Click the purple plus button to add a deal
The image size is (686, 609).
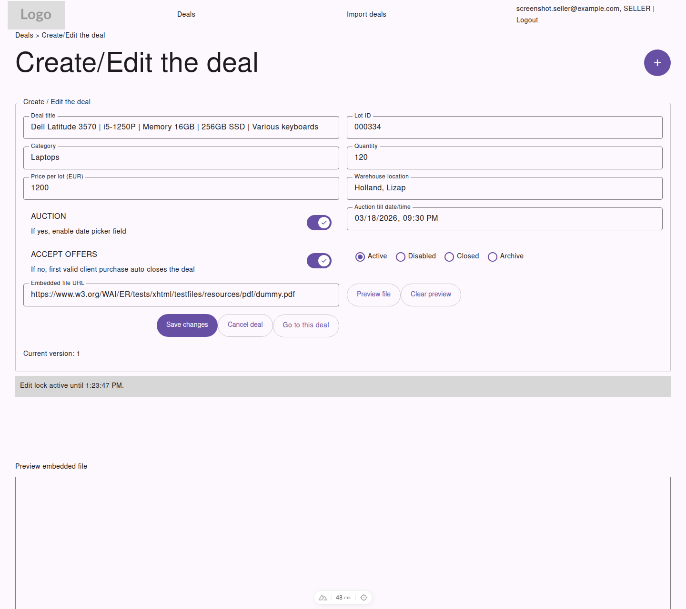(x=657, y=63)
